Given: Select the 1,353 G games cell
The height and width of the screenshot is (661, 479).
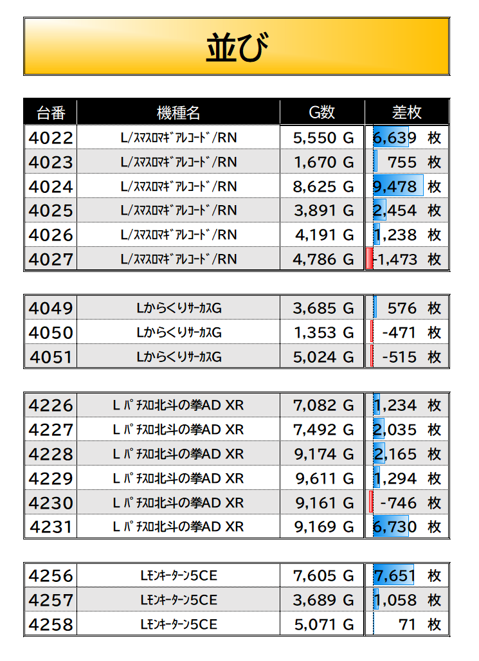Looking at the screenshot, I should tap(322, 332).
